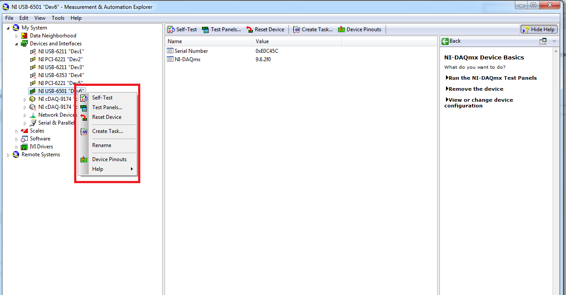Select NI USB-6211 "Dev1" device
Image resolution: width=566 pixels, height=295 pixels.
61,52
